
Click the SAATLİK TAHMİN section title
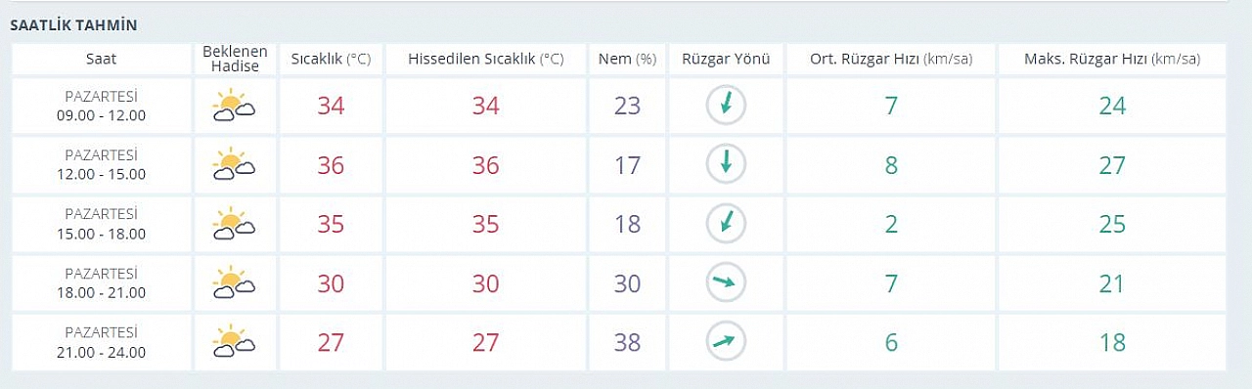[x=73, y=24]
